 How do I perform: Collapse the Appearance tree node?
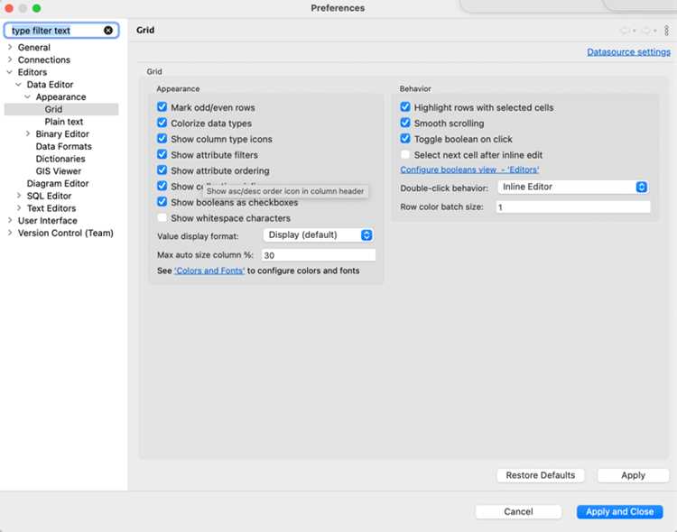coord(28,96)
